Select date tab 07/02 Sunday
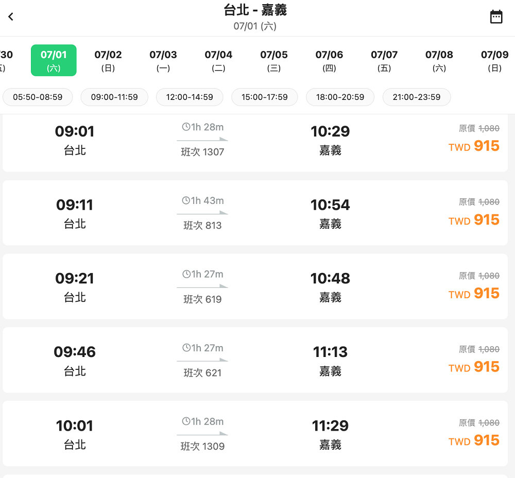The height and width of the screenshot is (478, 515). click(x=108, y=60)
